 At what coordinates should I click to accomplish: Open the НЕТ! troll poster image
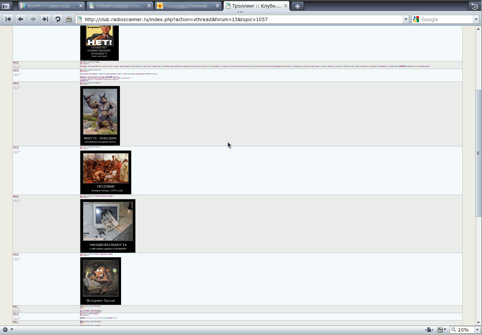100,43
